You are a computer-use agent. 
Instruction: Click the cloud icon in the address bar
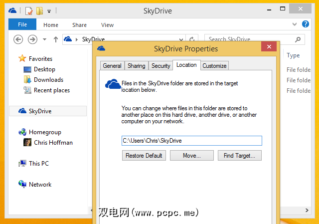[x=68, y=39]
